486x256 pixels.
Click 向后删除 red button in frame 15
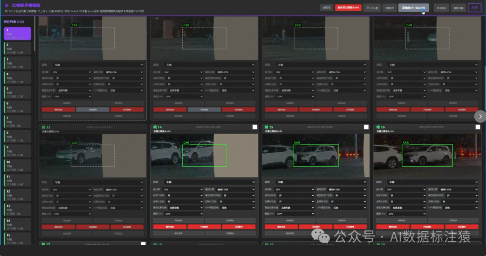point(350,227)
